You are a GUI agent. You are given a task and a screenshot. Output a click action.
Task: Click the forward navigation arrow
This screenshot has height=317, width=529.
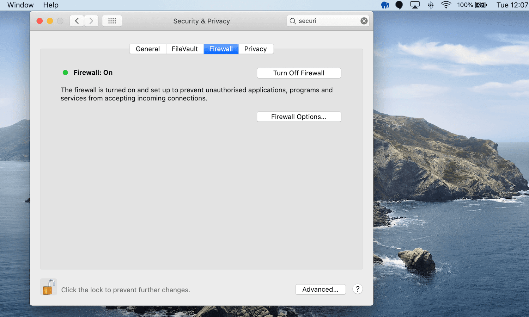[x=91, y=21]
